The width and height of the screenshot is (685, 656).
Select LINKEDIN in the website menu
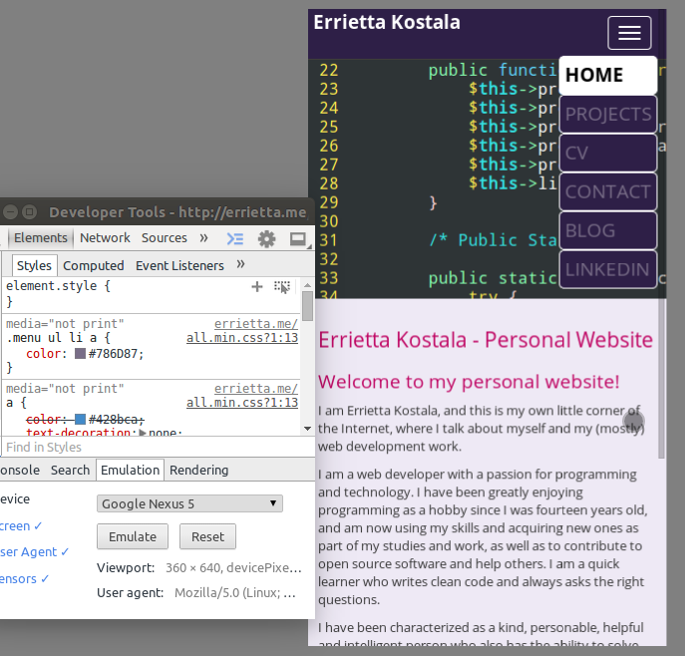point(608,269)
